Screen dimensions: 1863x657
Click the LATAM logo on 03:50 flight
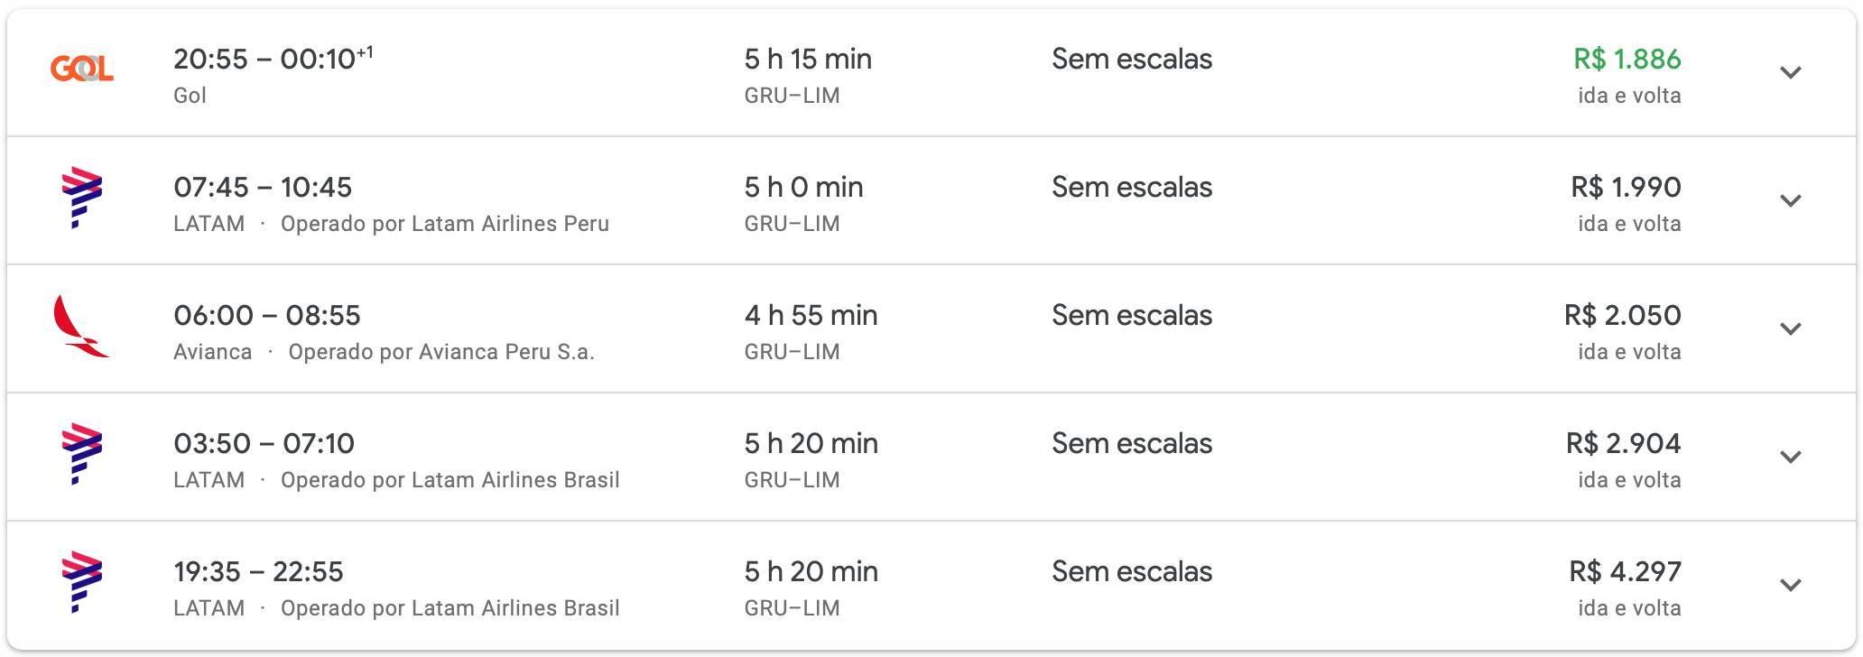(x=82, y=454)
